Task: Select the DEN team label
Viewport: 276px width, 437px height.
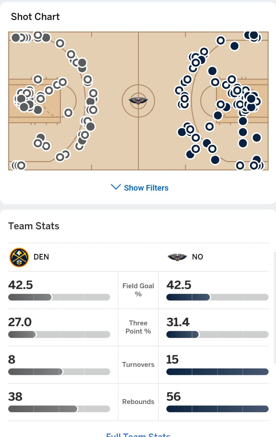Action: point(41,257)
